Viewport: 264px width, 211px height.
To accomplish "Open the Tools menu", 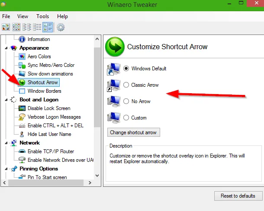I will [x=42, y=16].
